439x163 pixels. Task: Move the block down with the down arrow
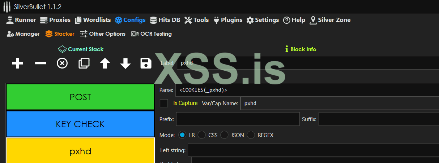[125, 63]
